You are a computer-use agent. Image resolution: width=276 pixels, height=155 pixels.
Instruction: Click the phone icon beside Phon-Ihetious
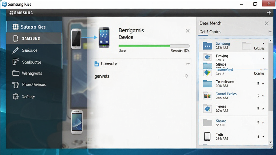point(15,85)
